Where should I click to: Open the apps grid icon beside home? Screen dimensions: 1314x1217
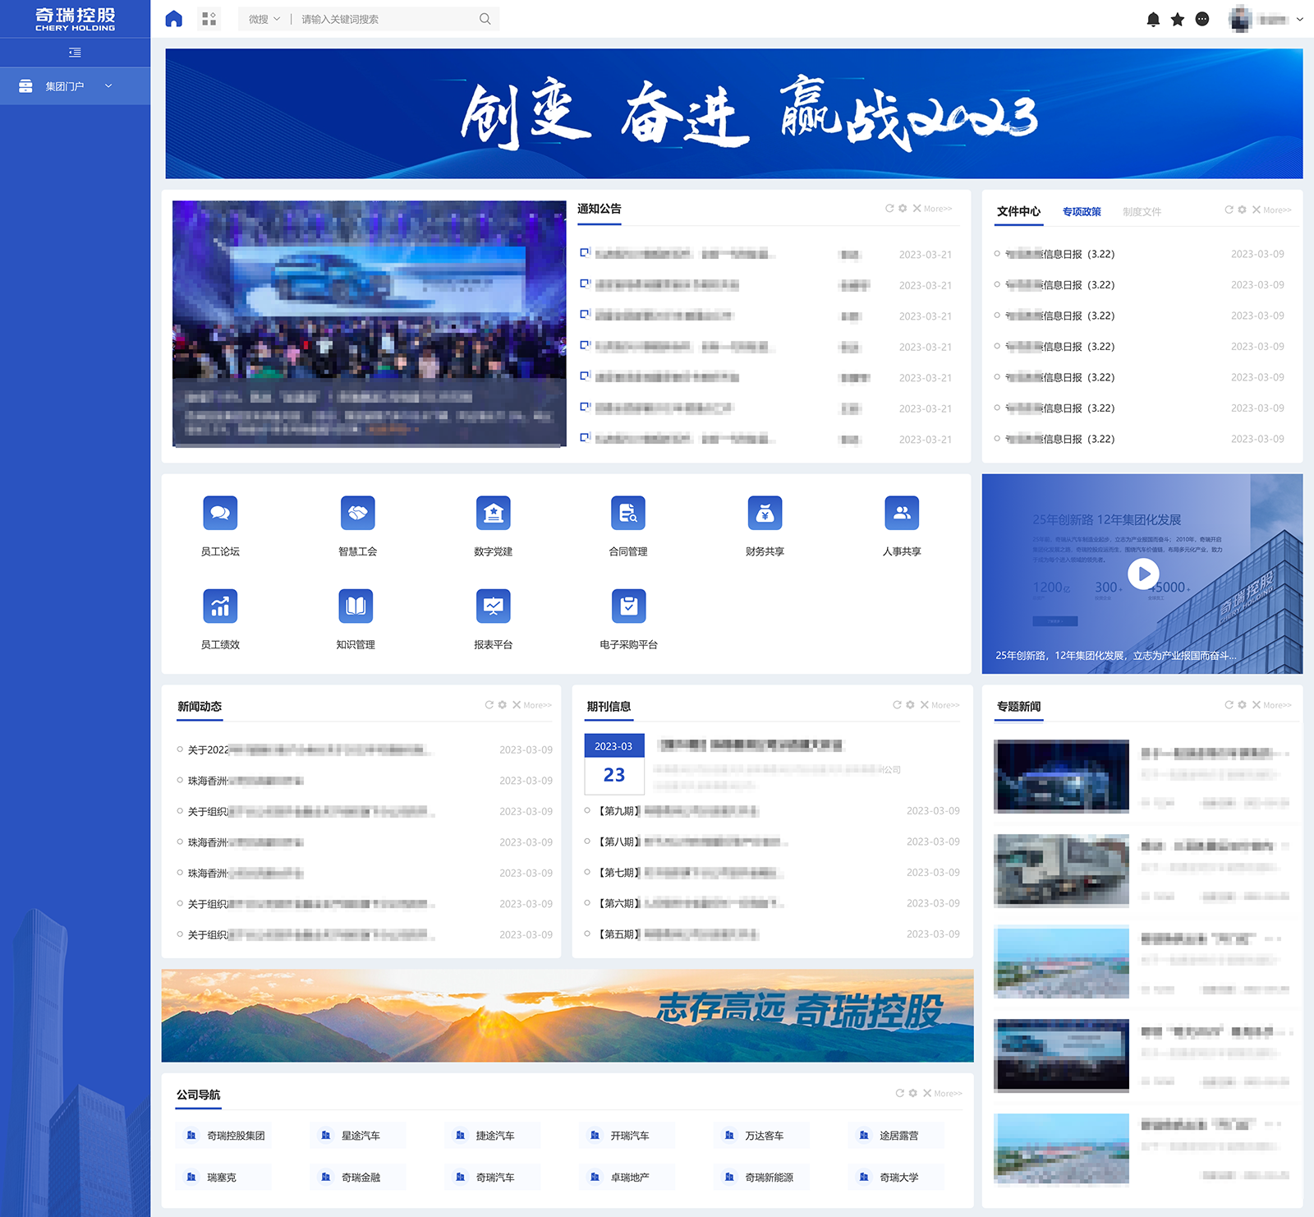click(x=209, y=19)
